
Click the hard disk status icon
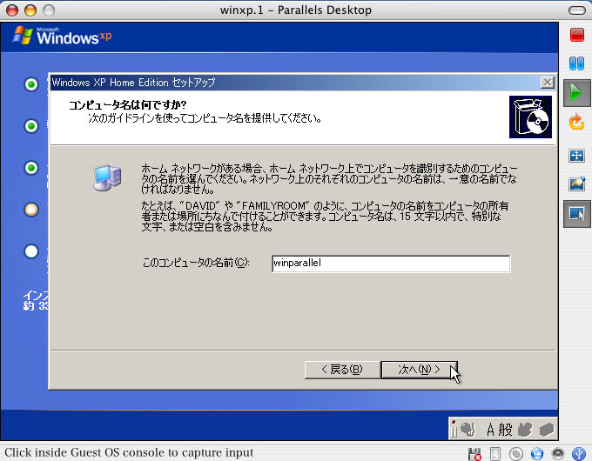click(495, 453)
